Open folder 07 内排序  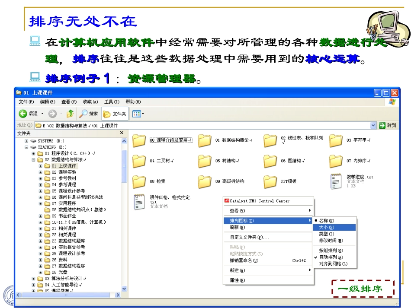coord(336,161)
